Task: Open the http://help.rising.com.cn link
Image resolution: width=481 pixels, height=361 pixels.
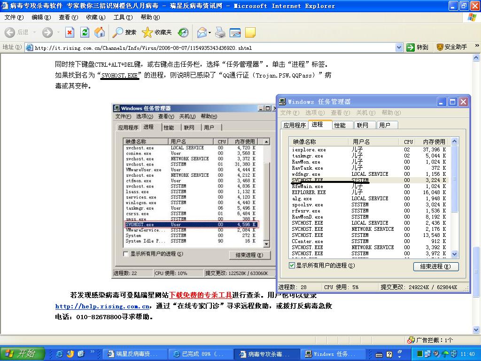Action: 102,306
